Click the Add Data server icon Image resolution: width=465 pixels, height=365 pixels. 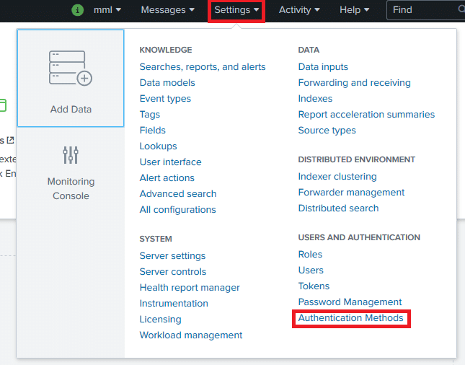(70, 69)
